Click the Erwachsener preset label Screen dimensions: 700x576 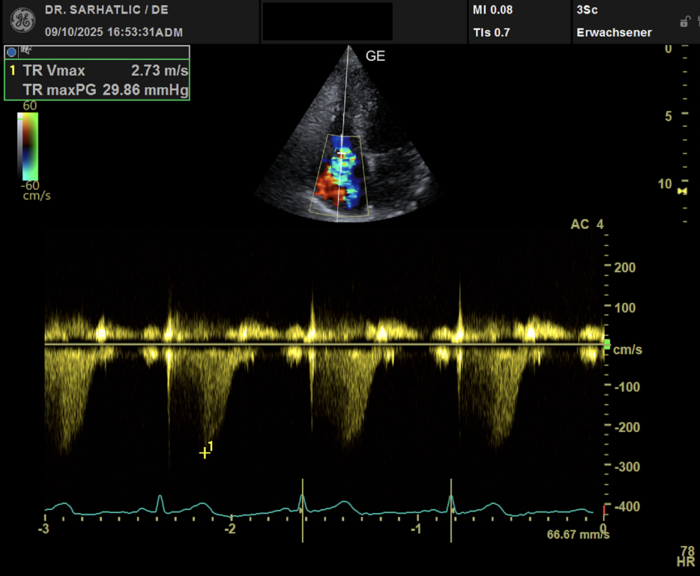pyautogui.click(x=614, y=32)
